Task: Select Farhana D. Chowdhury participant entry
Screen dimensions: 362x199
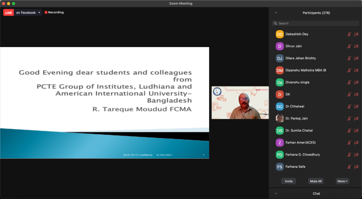Action: coord(302,155)
